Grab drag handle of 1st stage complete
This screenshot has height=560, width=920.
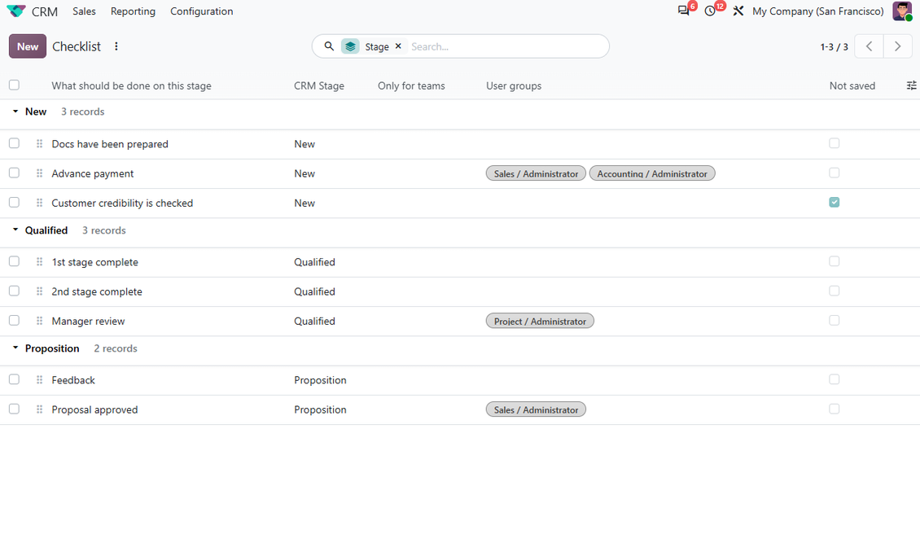[x=39, y=261]
